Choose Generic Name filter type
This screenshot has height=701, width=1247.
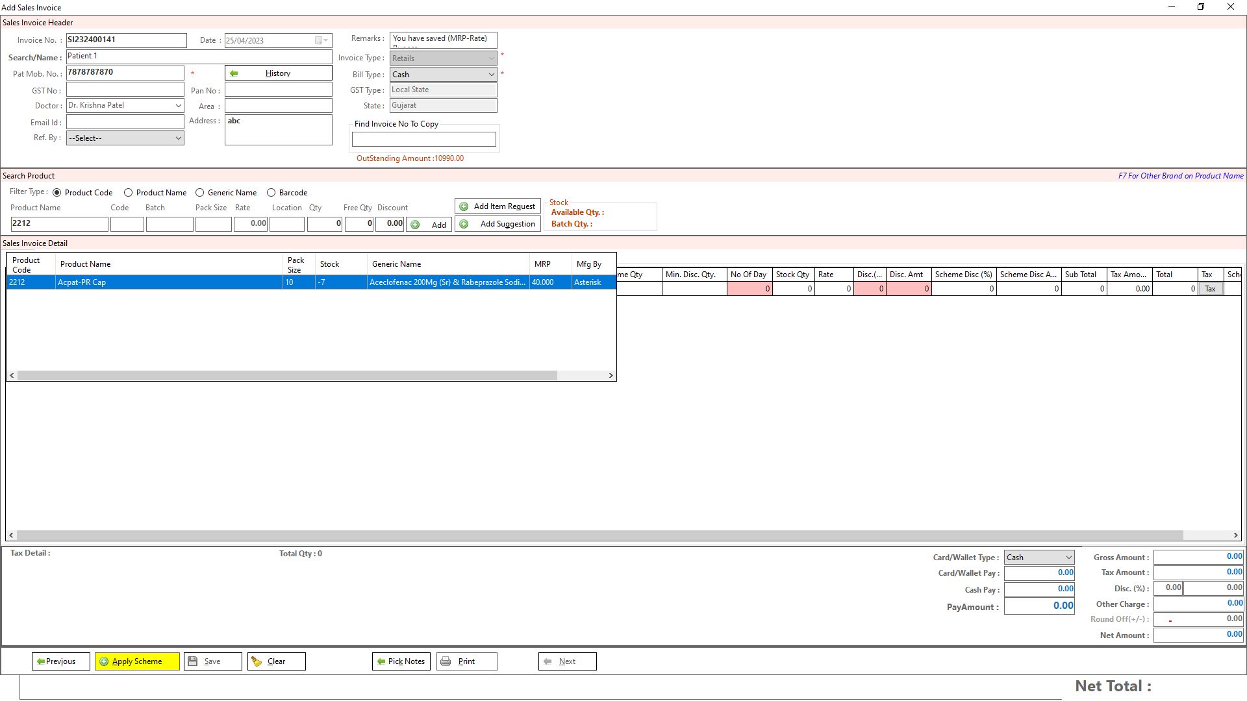(200, 193)
